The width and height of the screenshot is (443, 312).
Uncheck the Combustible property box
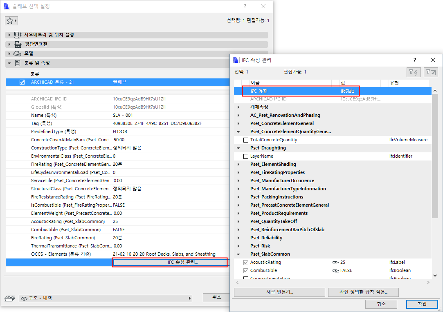point(246,271)
